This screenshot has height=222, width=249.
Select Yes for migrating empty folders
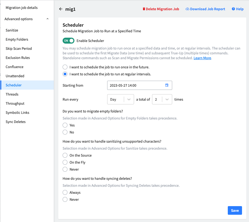(65, 125)
